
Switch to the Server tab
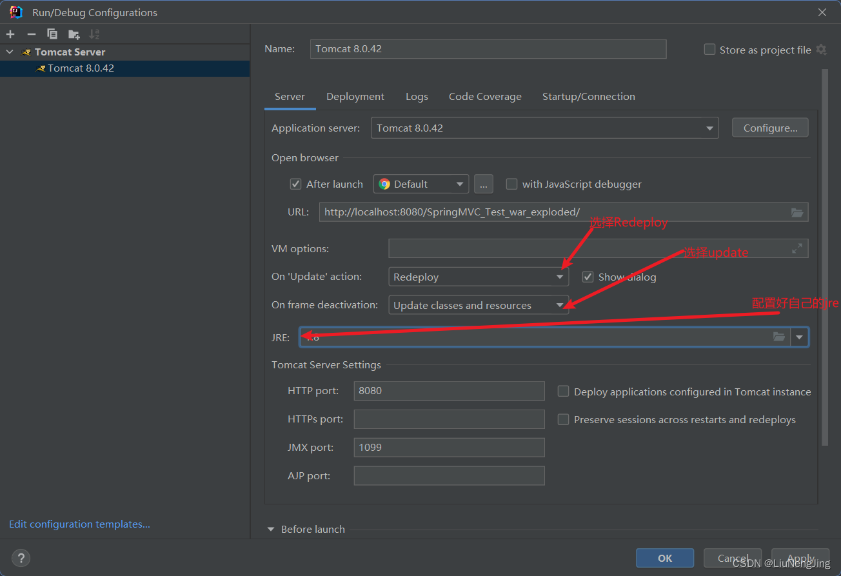(x=290, y=97)
